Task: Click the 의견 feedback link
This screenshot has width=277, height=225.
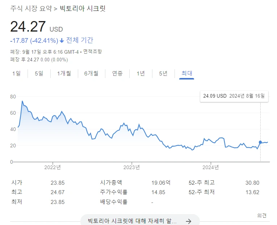Action: coord(262,216)
